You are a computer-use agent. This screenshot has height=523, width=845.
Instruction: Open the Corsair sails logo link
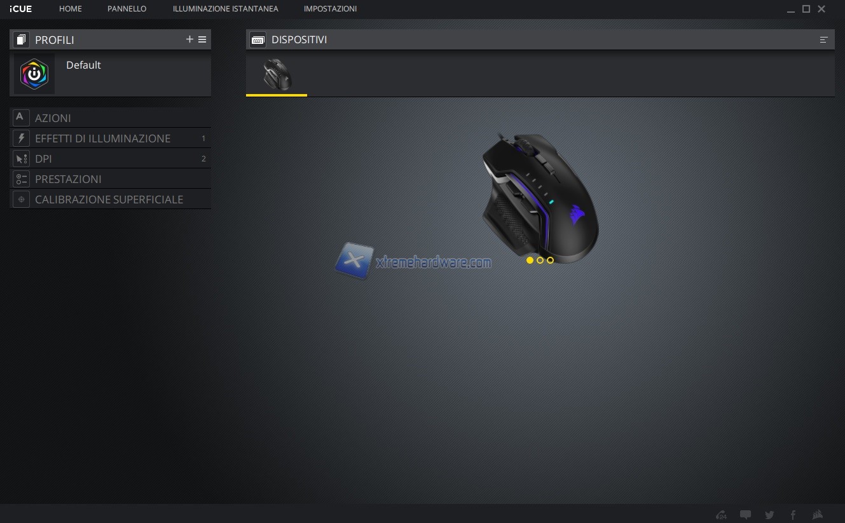[818, 515]
